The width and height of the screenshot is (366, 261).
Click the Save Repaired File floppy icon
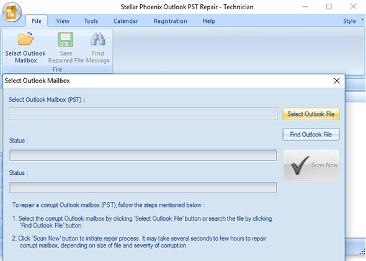pos(66,40)
